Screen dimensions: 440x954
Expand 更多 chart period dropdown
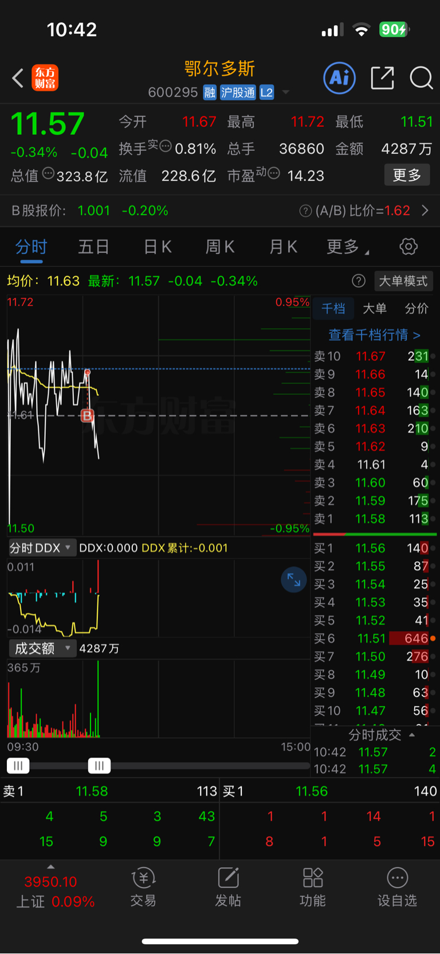tap(348, 247)
